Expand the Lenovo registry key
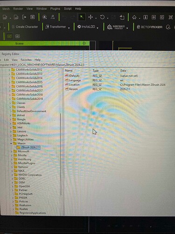The height and width of the screenshot is (234, 175). (11, 132)
